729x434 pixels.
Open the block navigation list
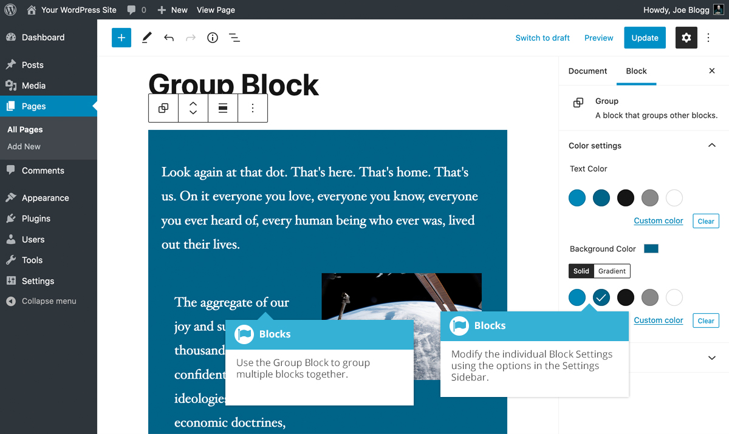(x=234, y=38)
